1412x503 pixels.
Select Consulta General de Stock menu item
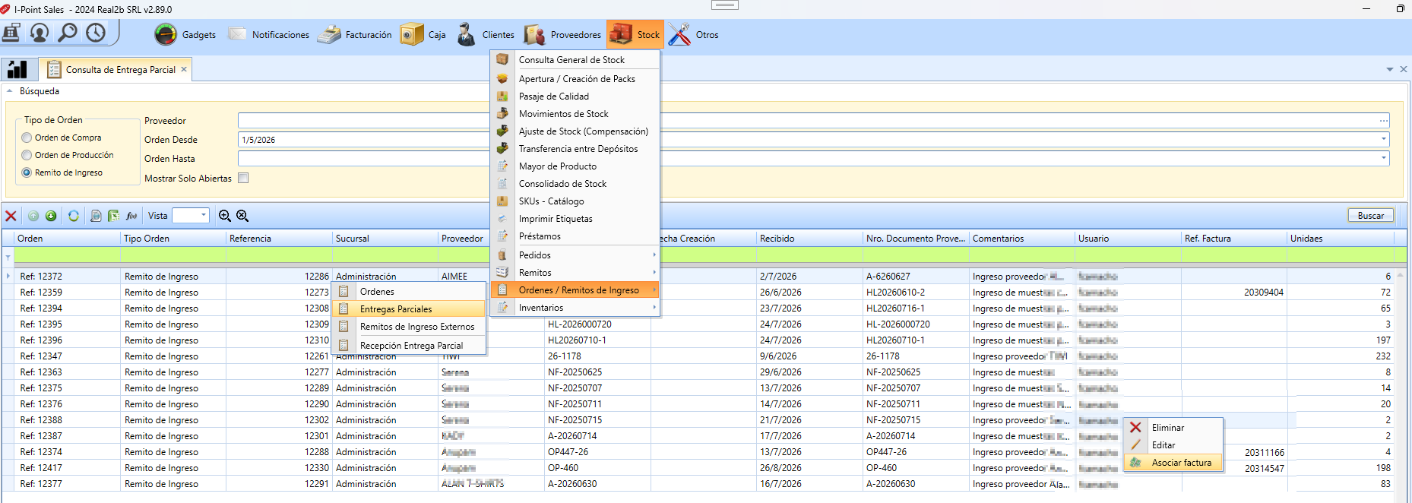coord(575,59)
